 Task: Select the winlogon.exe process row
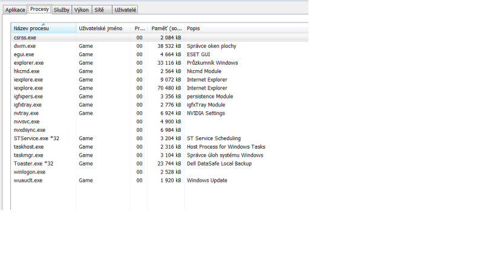point(28,172)
